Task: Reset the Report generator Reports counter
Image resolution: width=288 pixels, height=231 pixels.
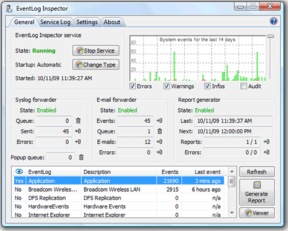Action: (x=266, y=142)
